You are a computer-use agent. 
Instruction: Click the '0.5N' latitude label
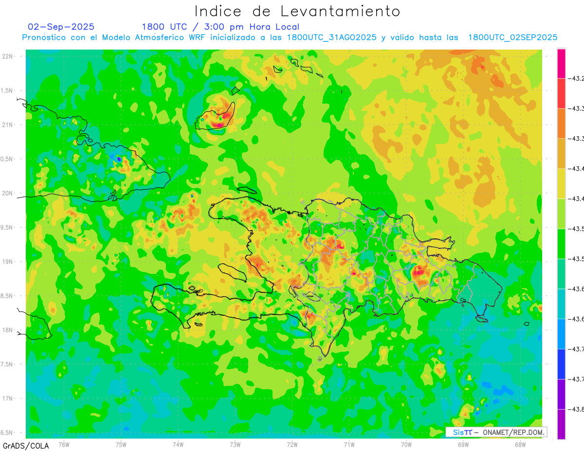[x=7, y=159]
